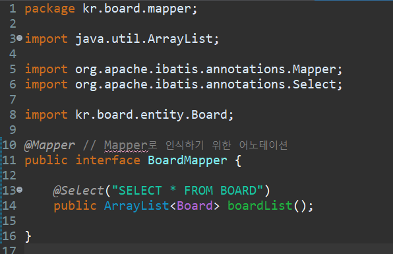
Task: Click line number 11 in gutter
Action: (9, 160)
